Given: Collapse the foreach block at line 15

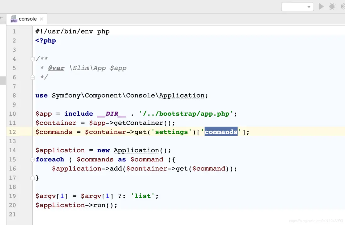Looking at the screenshot, I should click(x=33, y=160).
